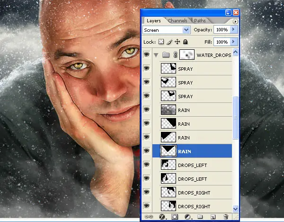Select the RAIN layer just above highlighted one
This screenshot has width=284, height=222.
pyautogui.click(x=184, y=138)
